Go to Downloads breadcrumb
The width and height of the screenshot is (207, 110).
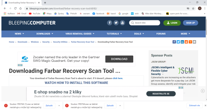point(23,42)
